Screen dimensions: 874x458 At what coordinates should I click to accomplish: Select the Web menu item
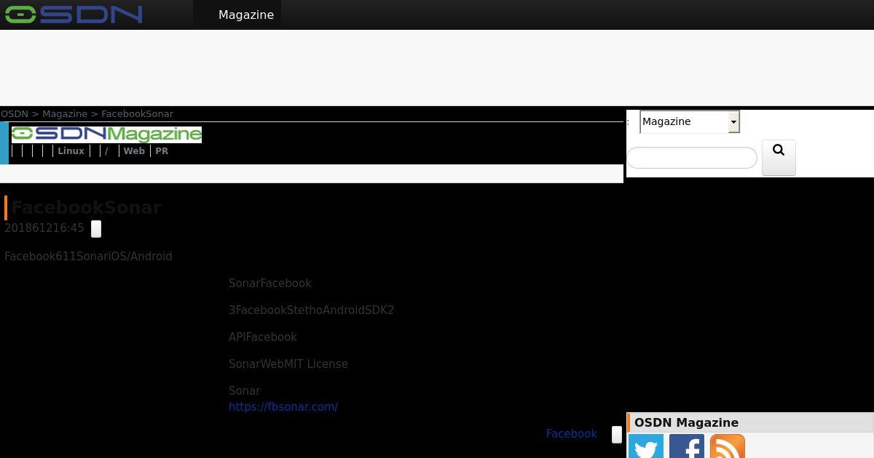point(134,151)
